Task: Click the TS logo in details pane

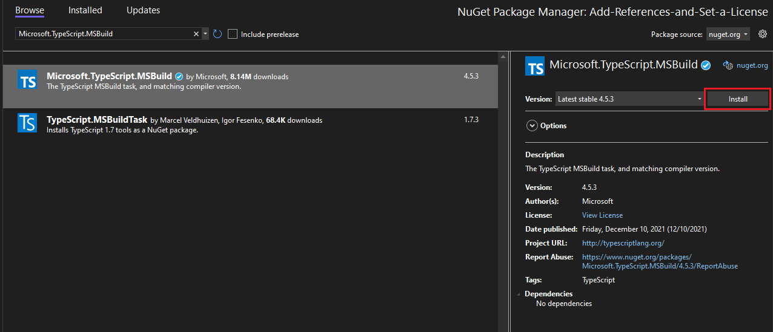Action: click(536, 66)
